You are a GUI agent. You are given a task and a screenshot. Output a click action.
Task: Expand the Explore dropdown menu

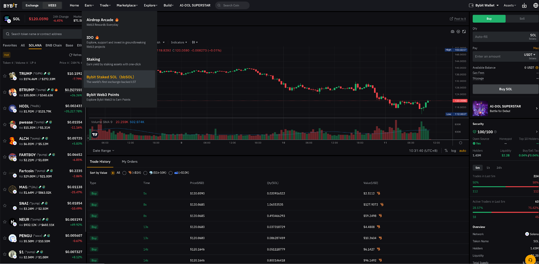point(151,5)
